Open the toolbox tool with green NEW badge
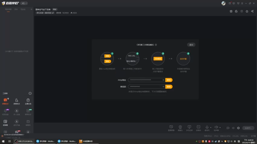This screenshot has height=144, width=257. (x=28, y=112)
